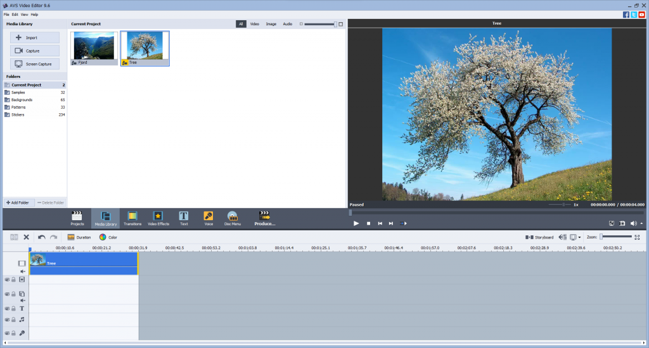Expand the volume dropdown arrow in preview

point(641,223)
